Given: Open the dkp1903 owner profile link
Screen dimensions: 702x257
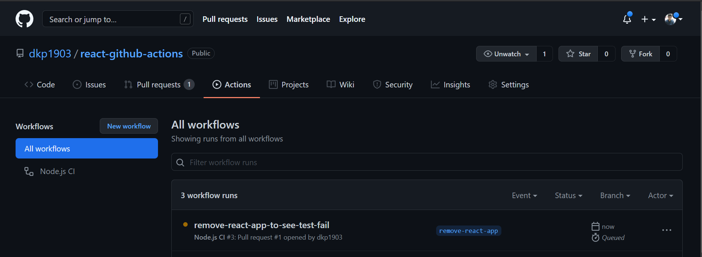Looking at the screenshot, I should coord(50,54).
